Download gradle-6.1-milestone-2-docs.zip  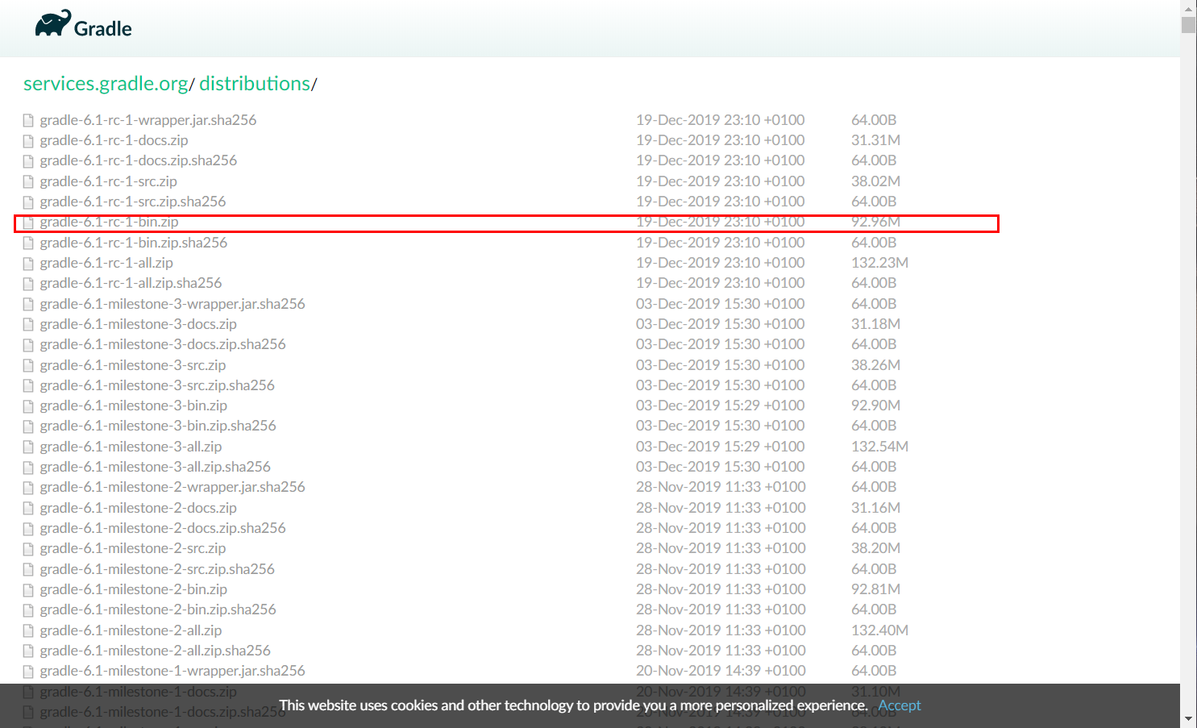(139, 508)
